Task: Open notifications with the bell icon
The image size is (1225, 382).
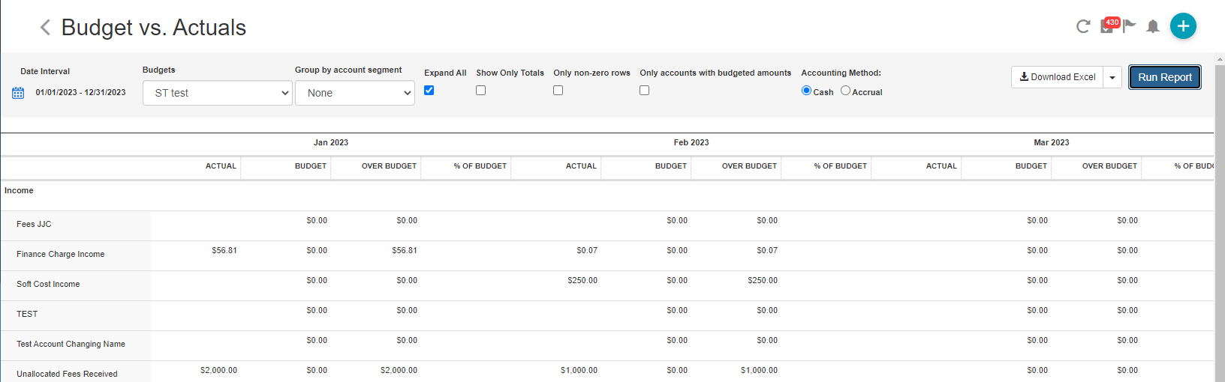Action: [x=1153, y=26]
